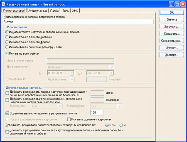
Task: Minimize the Расширенный поиск window
Action: pos(171,4)
